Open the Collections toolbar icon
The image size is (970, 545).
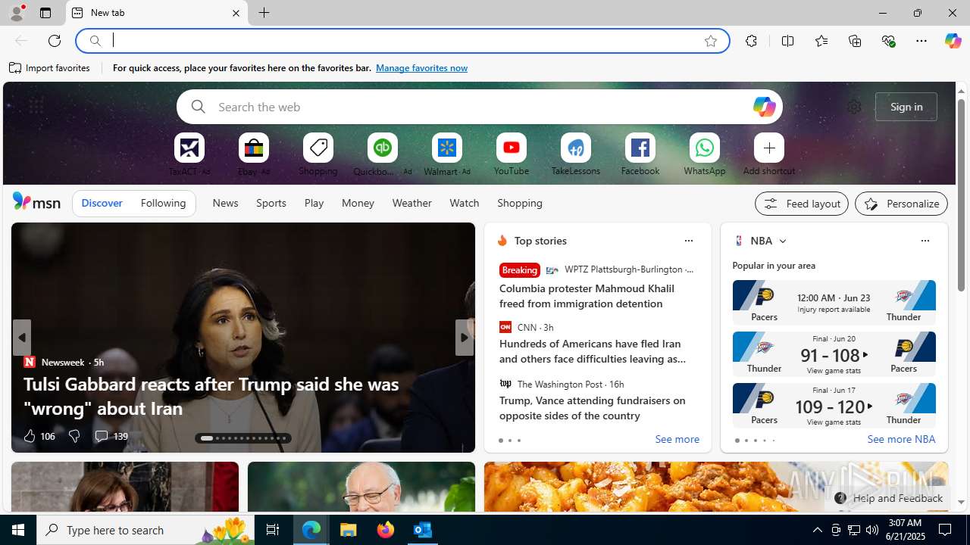(855, 41)
